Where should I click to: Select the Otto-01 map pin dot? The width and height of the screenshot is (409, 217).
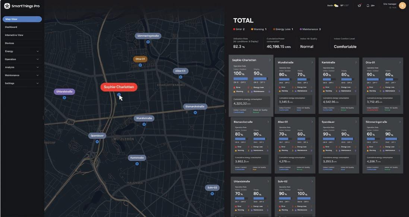[140, 65]
